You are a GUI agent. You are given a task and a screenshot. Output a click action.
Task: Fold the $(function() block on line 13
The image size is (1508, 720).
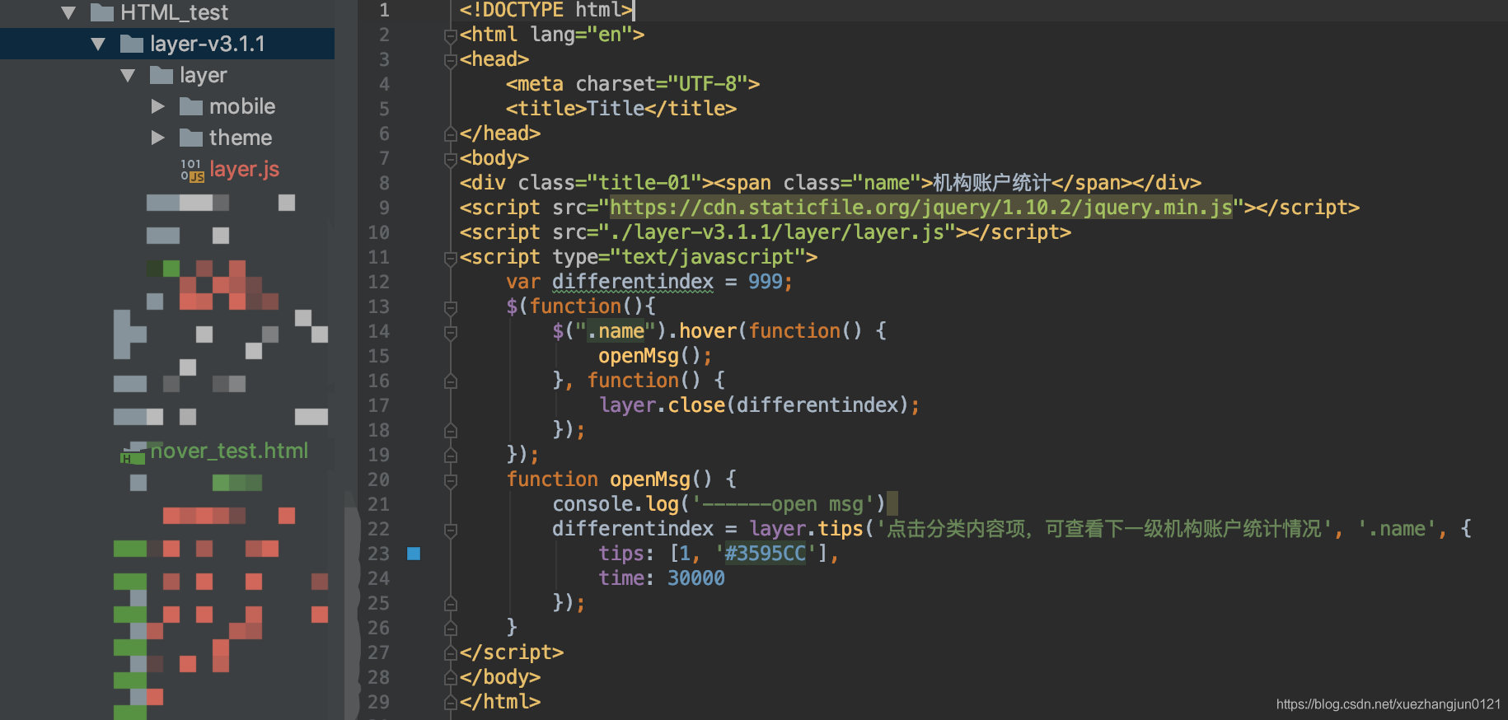click(x=451, y=307)
